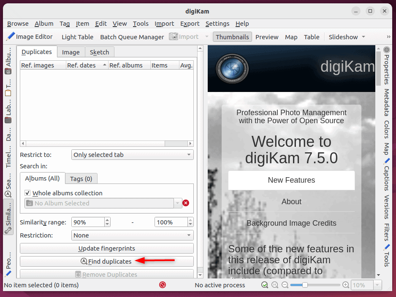396x297 pixels.
Task: Open the Map right sidebar tab
Action: [x=386, y=148]
